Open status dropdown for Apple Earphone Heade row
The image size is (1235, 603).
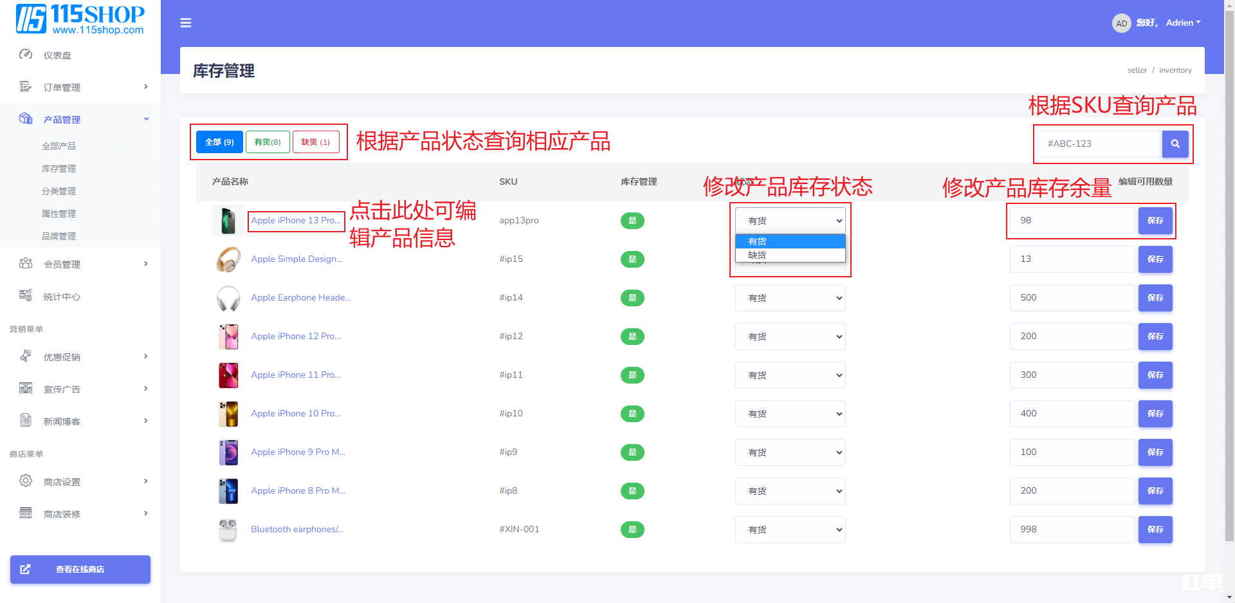[x=790, y=298]
